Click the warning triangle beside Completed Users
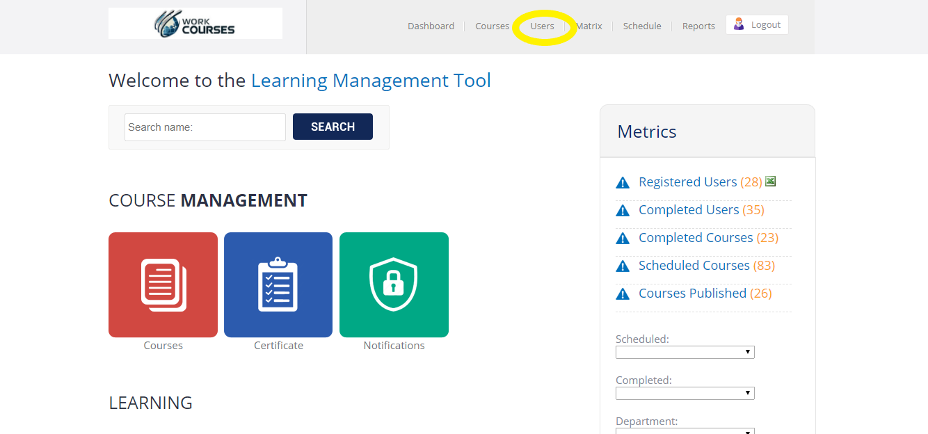The height and width of the screenshot is (434, 928). (623, 211)
